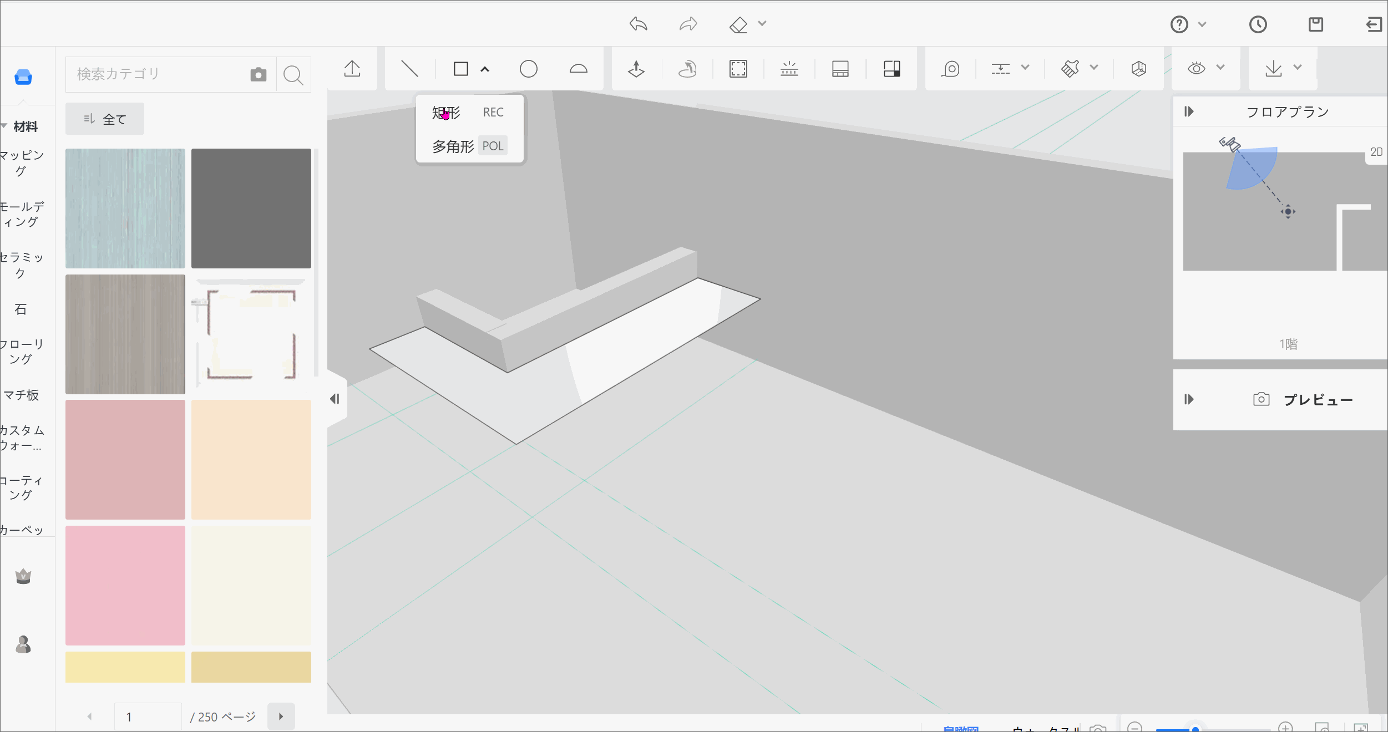
Task: Select the tape measure tool
Action: click(951, 69)
